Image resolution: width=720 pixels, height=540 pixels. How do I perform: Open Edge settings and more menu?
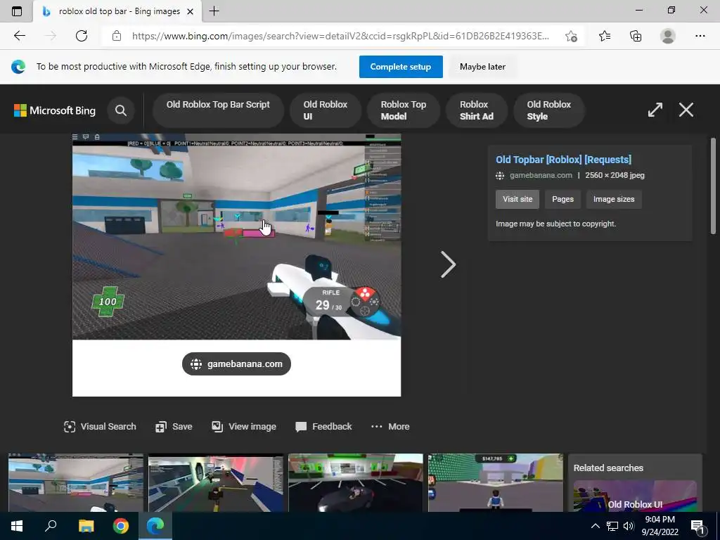[x=700, y=36]
